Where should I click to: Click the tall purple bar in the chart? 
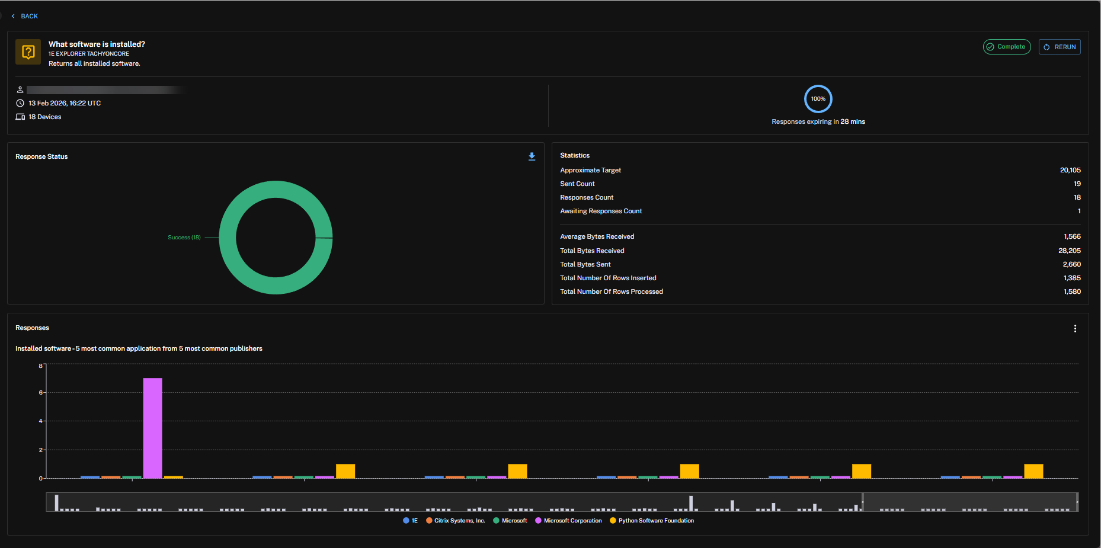pos(152,427)
